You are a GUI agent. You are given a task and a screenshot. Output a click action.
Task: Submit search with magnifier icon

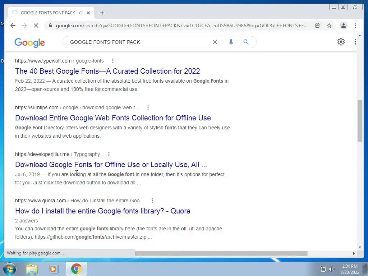click(246, 42)
